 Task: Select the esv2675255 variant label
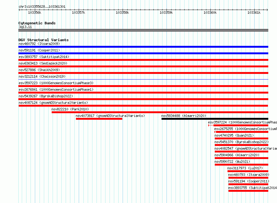(246, 129)
